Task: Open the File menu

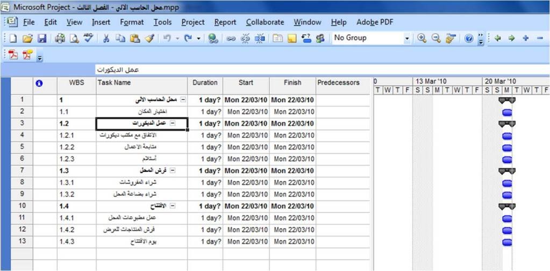Action: (x=28, y=23)
